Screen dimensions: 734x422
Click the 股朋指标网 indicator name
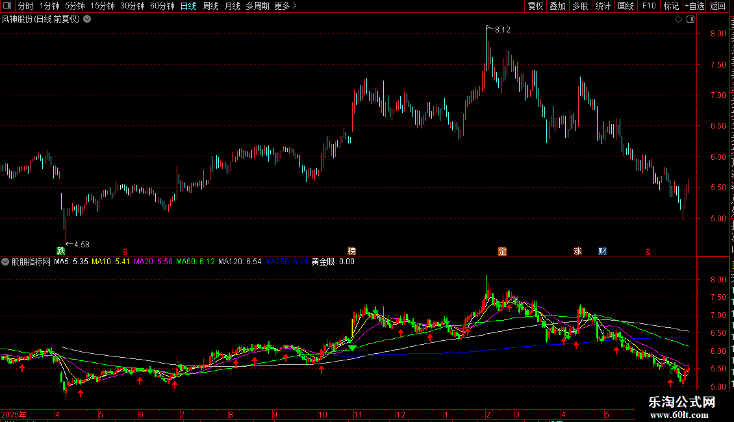pos(31,262)
